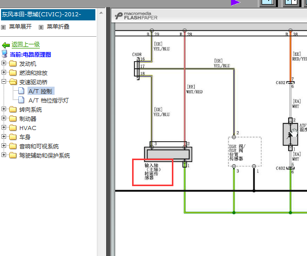Viewport: 307px width, 256px height.
Task: Select the 驾驶辅助和保护系统 tree label
Action: pyautogui.click(x=45, y=156)
